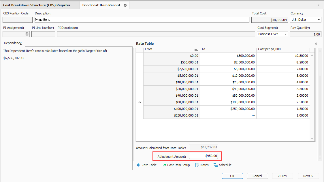Image resolution: width=324 pixels, height=182 pixels.
Task: Close the Bond Cost Item Record tab
Action: coord(125,5)
